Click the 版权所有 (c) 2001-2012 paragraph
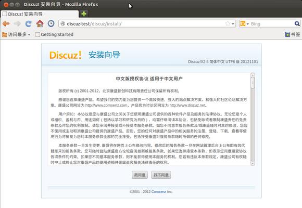This screenshot has height=208, width=302. 119,91
